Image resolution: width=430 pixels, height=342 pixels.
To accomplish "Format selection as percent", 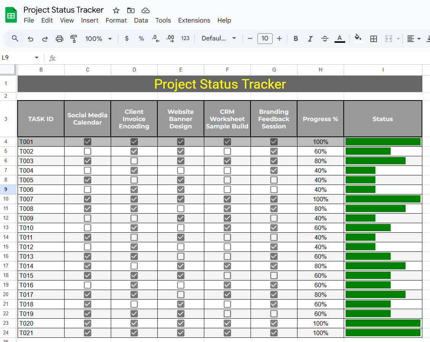I will 141,39.
